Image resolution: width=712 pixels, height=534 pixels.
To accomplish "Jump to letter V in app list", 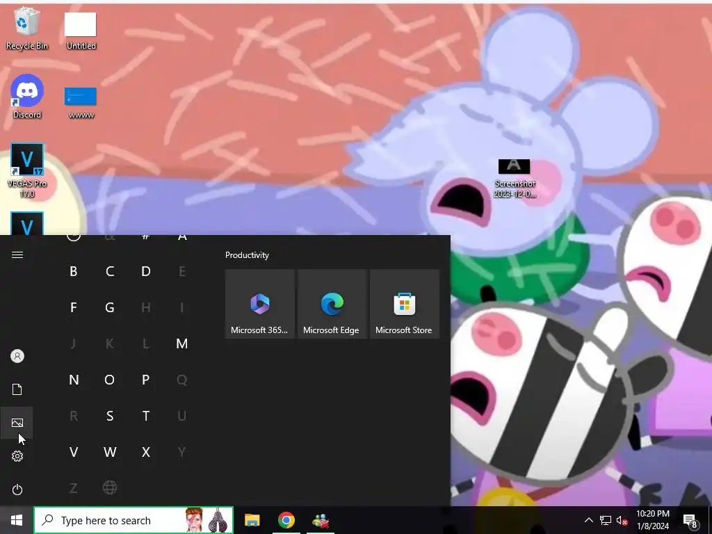I will point(73,452).
